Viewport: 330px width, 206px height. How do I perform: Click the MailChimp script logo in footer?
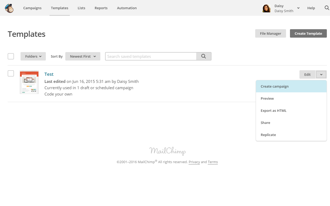[x=168, y=151]
